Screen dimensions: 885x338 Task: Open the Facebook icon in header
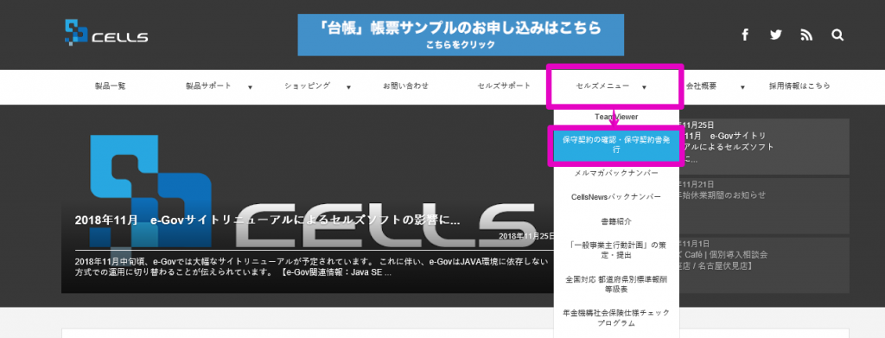(745, 35)
